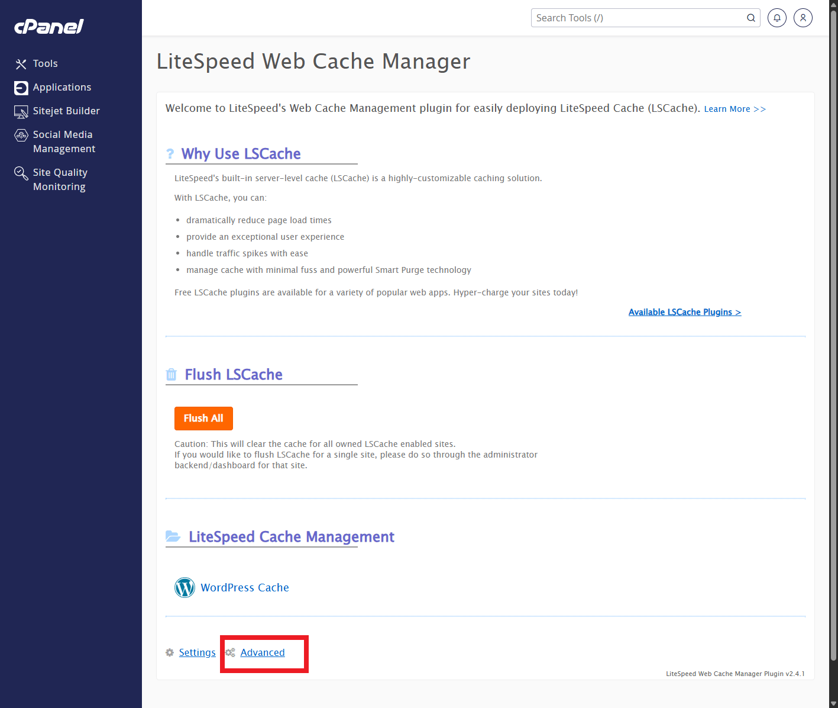Click the 'Caution: This will clear the cache' text
The image size is (838, 708).
(x=315, y=444)
